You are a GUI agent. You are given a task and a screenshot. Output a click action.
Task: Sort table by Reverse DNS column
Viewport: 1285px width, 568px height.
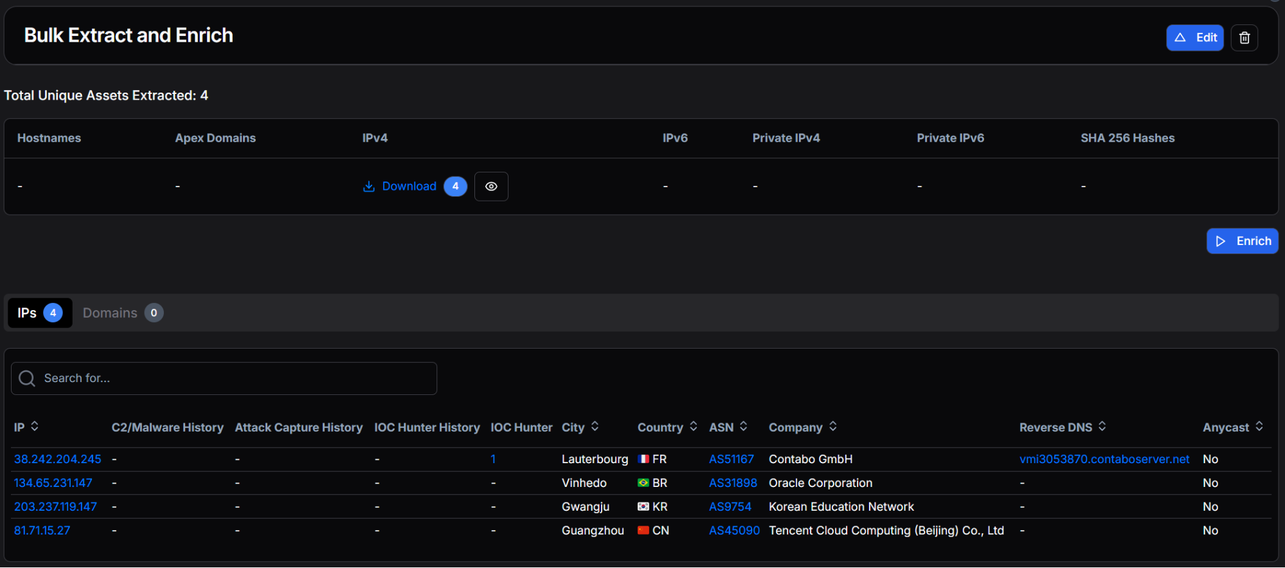pyautogui.click(x=1102, y=426)
